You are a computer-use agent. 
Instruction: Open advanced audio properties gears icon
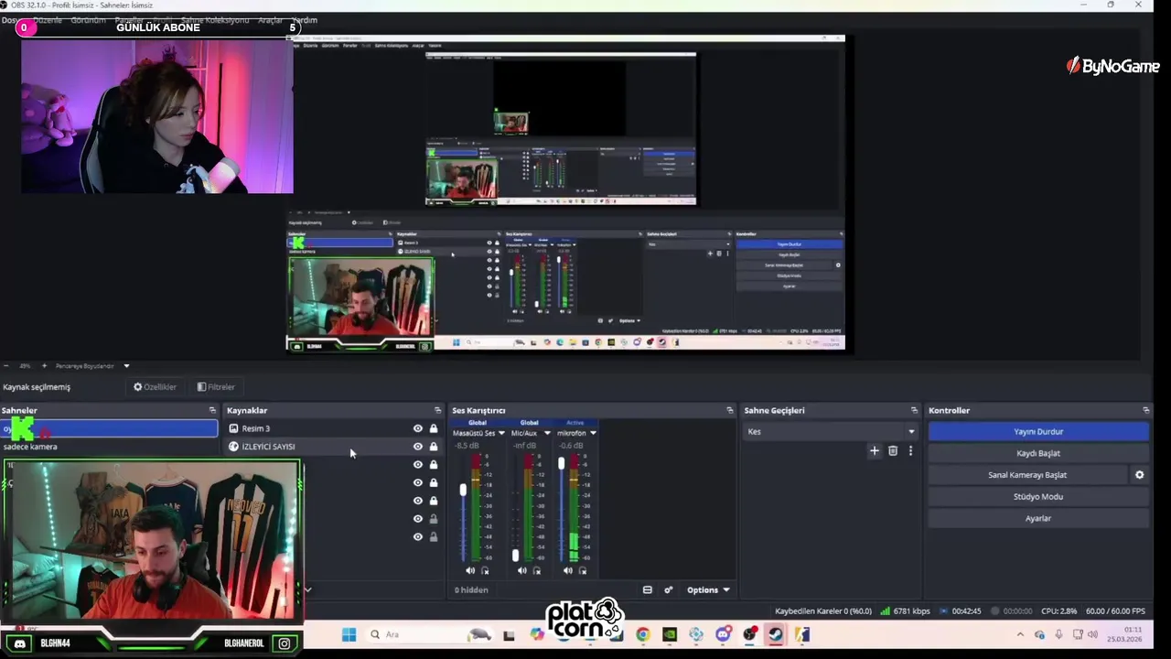[x=668, y=590]
